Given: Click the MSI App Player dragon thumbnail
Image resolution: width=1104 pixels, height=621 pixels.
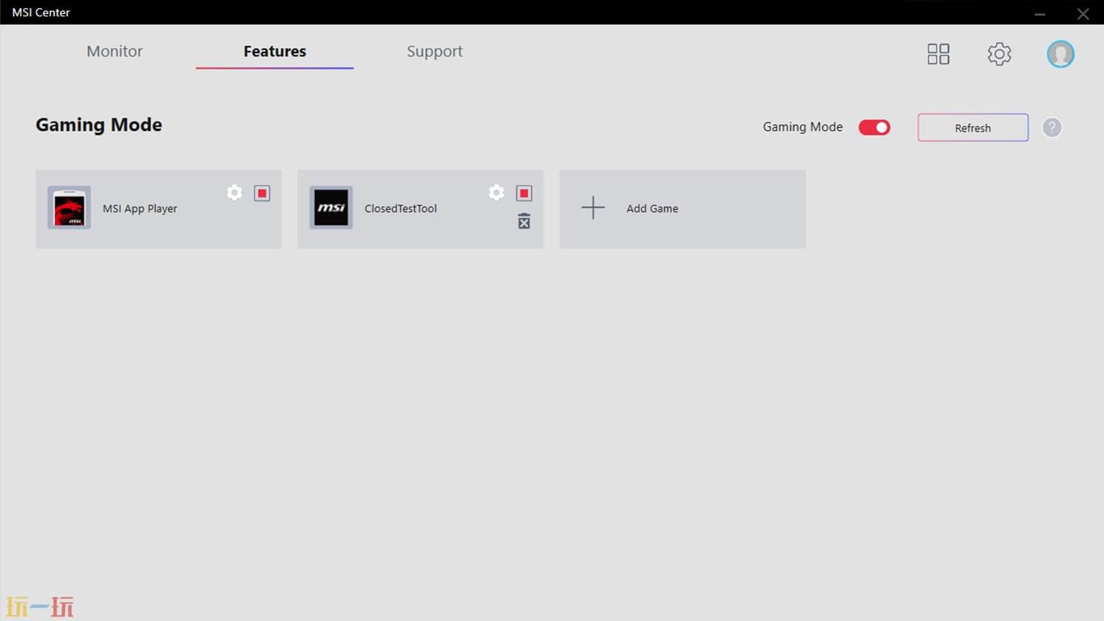Looking at the screenshot, I should (x=70, y=208).
